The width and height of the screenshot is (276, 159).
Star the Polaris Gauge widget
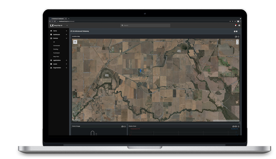click(125, 126)
